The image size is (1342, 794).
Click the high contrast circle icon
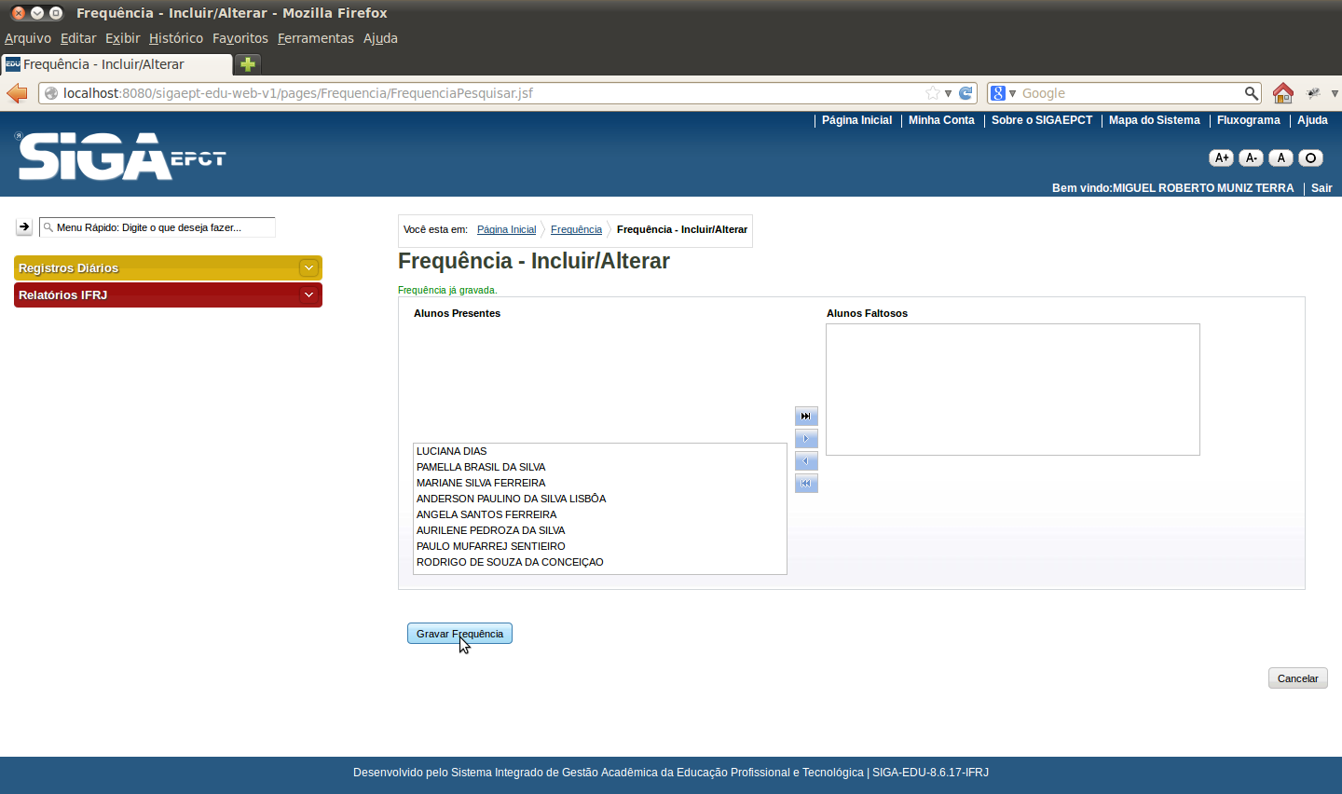click(x=1310, y=158)
